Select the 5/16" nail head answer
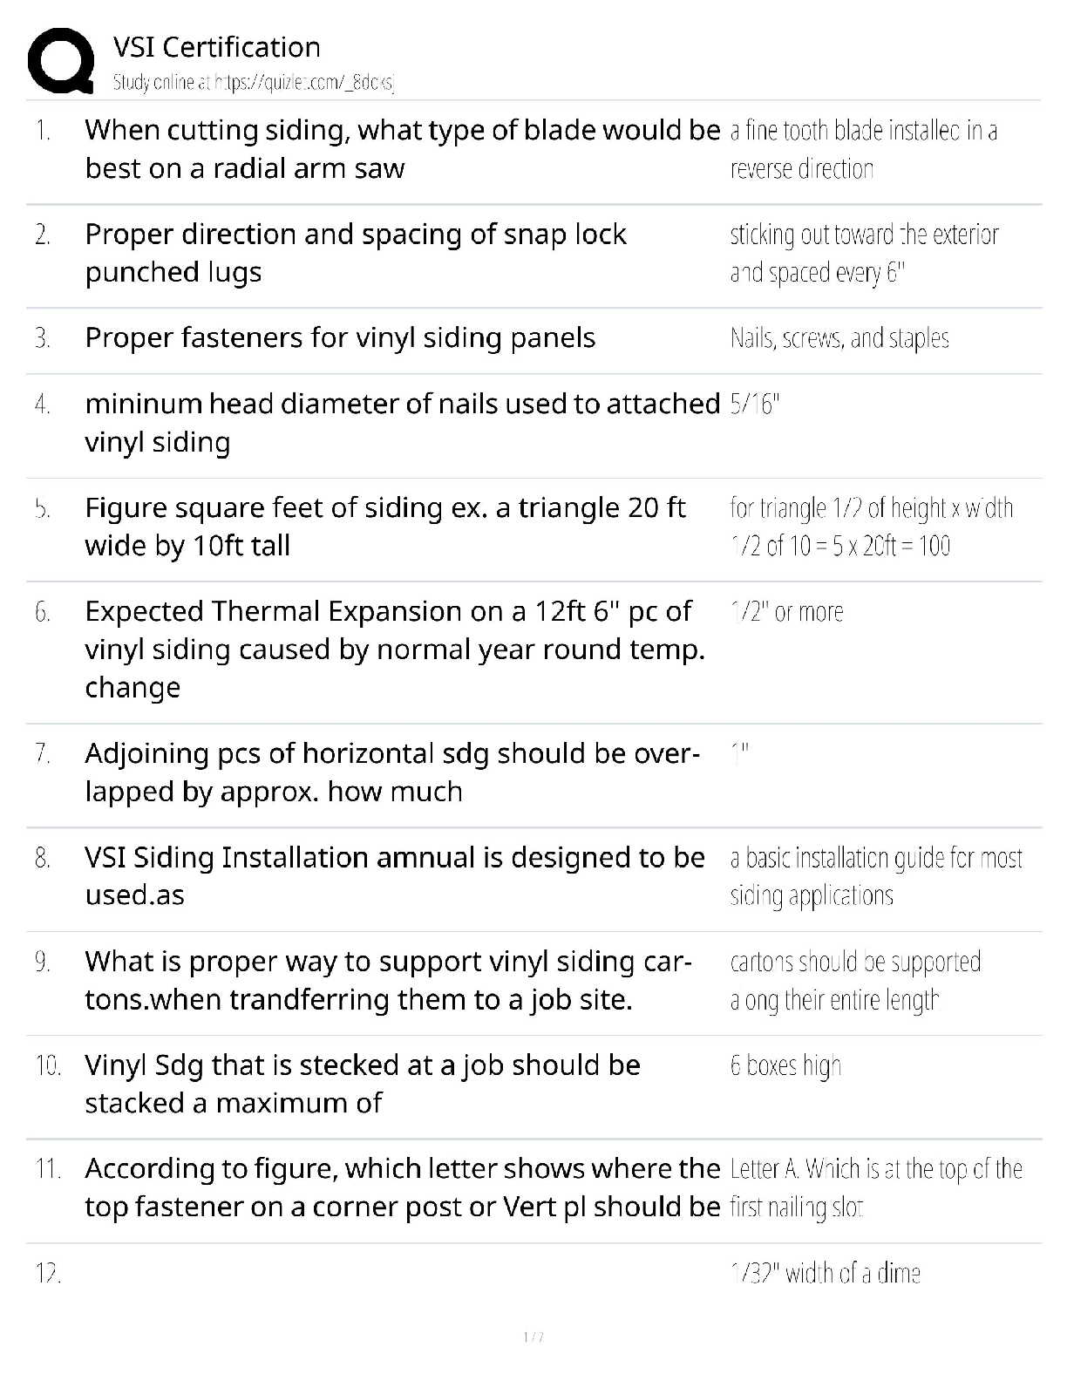The image size is (1067, 1381). click(x=755, y=405)
